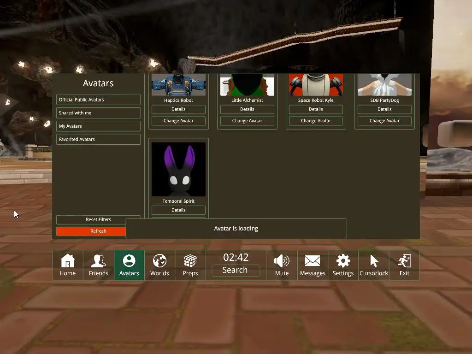
Task: Click the Search box
Action: (236, 270)
